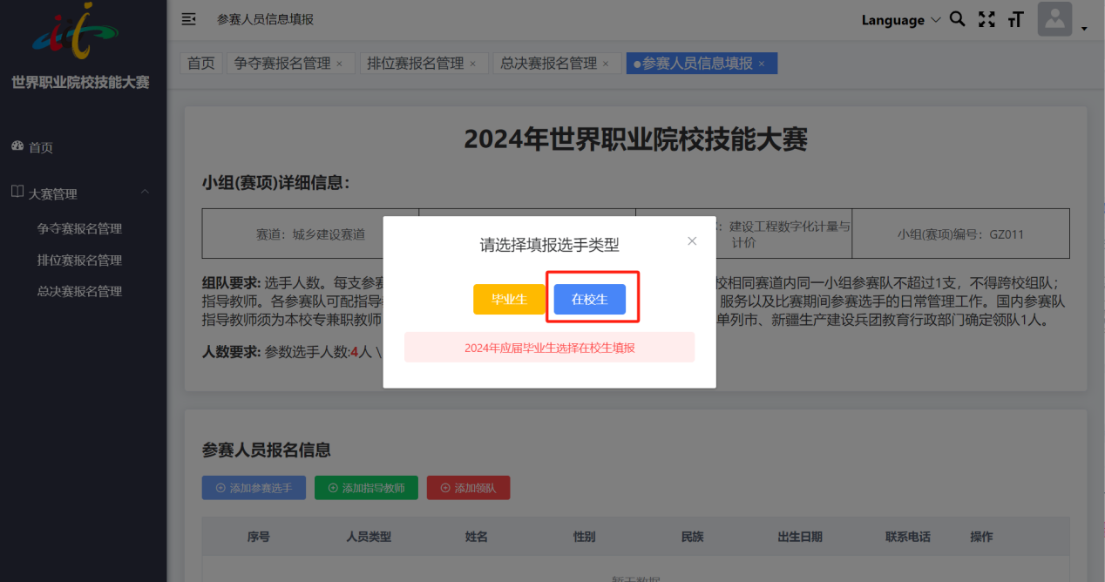Click the caret next to user avatar
Image resolution: width=1105 pixels, height=582 pixels.
(x=1084, y=29)
